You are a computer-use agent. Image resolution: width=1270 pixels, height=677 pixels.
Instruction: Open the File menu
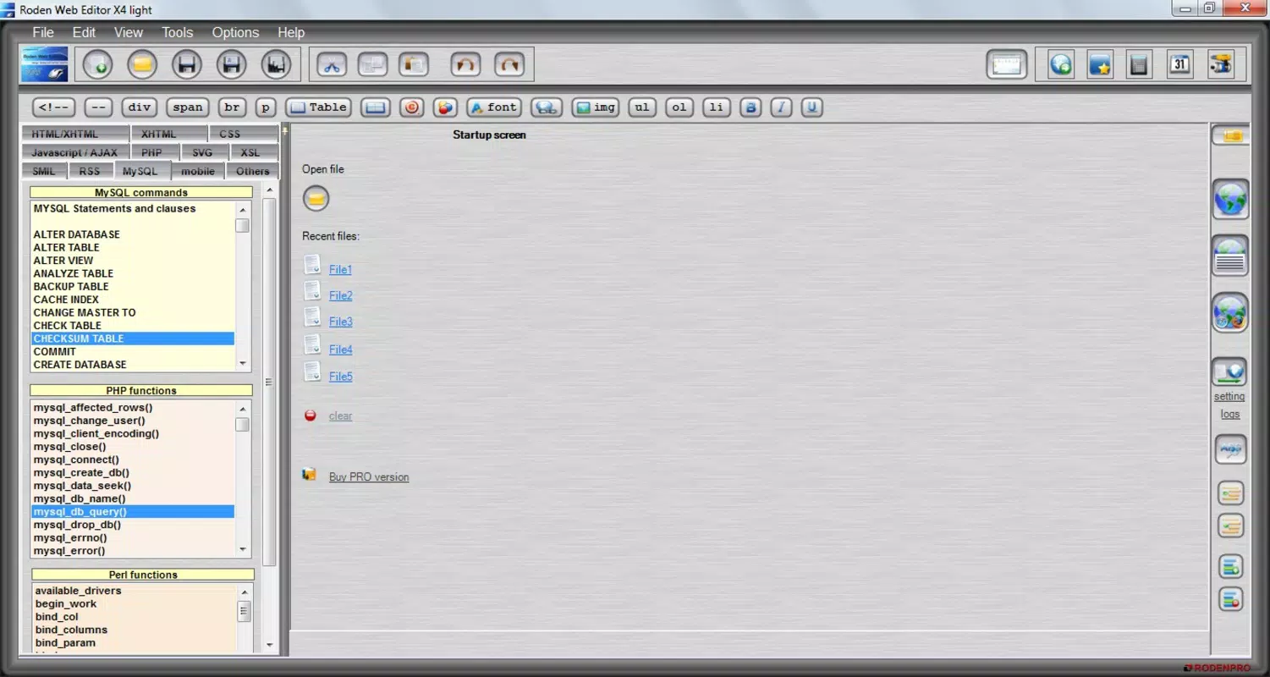[x=43, y=32]
